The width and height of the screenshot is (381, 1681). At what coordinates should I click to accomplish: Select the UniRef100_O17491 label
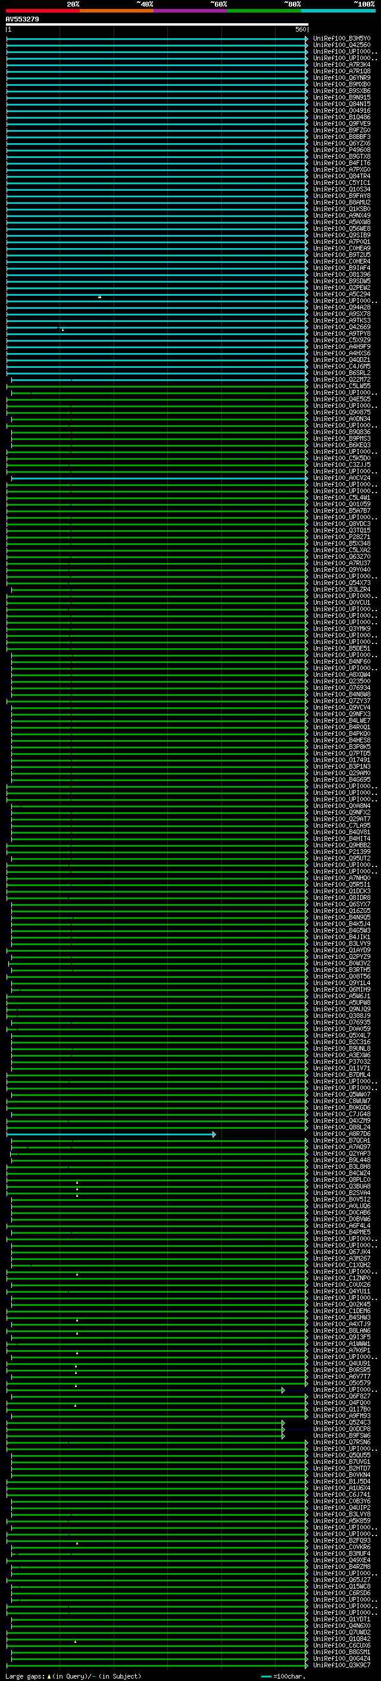[341, 760]
